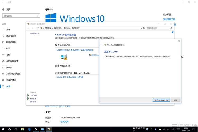
Task: Click BitLocker 驱动器加密 breadcrumb segment
Action: (x=72, y=28)
